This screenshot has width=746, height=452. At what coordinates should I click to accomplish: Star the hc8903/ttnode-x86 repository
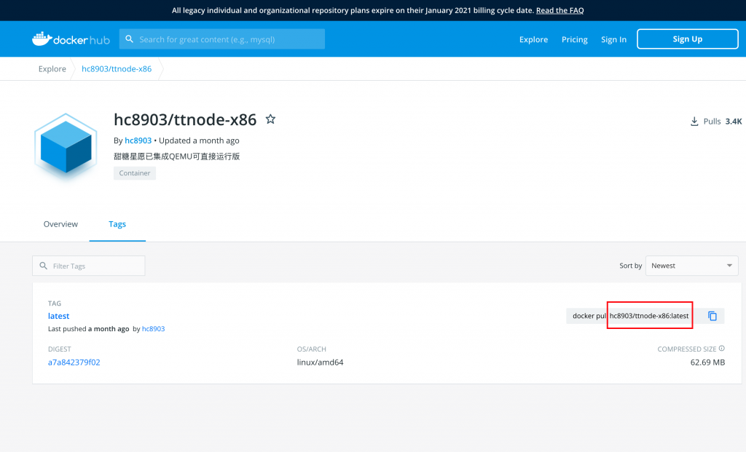click(x=270, y=119)
